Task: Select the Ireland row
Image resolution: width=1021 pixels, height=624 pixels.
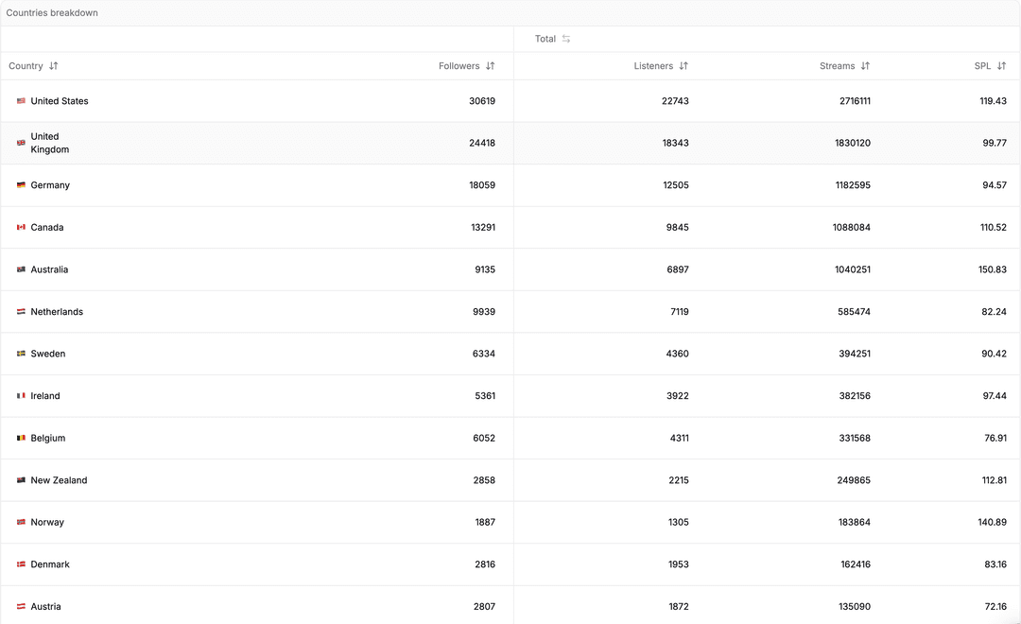Action: tap(378, 395)
